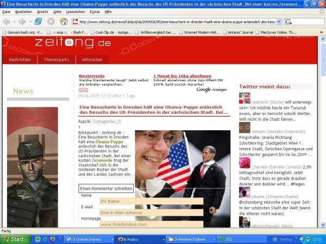Focus the Ihre E-Mail-Adresse field
This screenshot has width=326, height=244.
coord(152,213)
